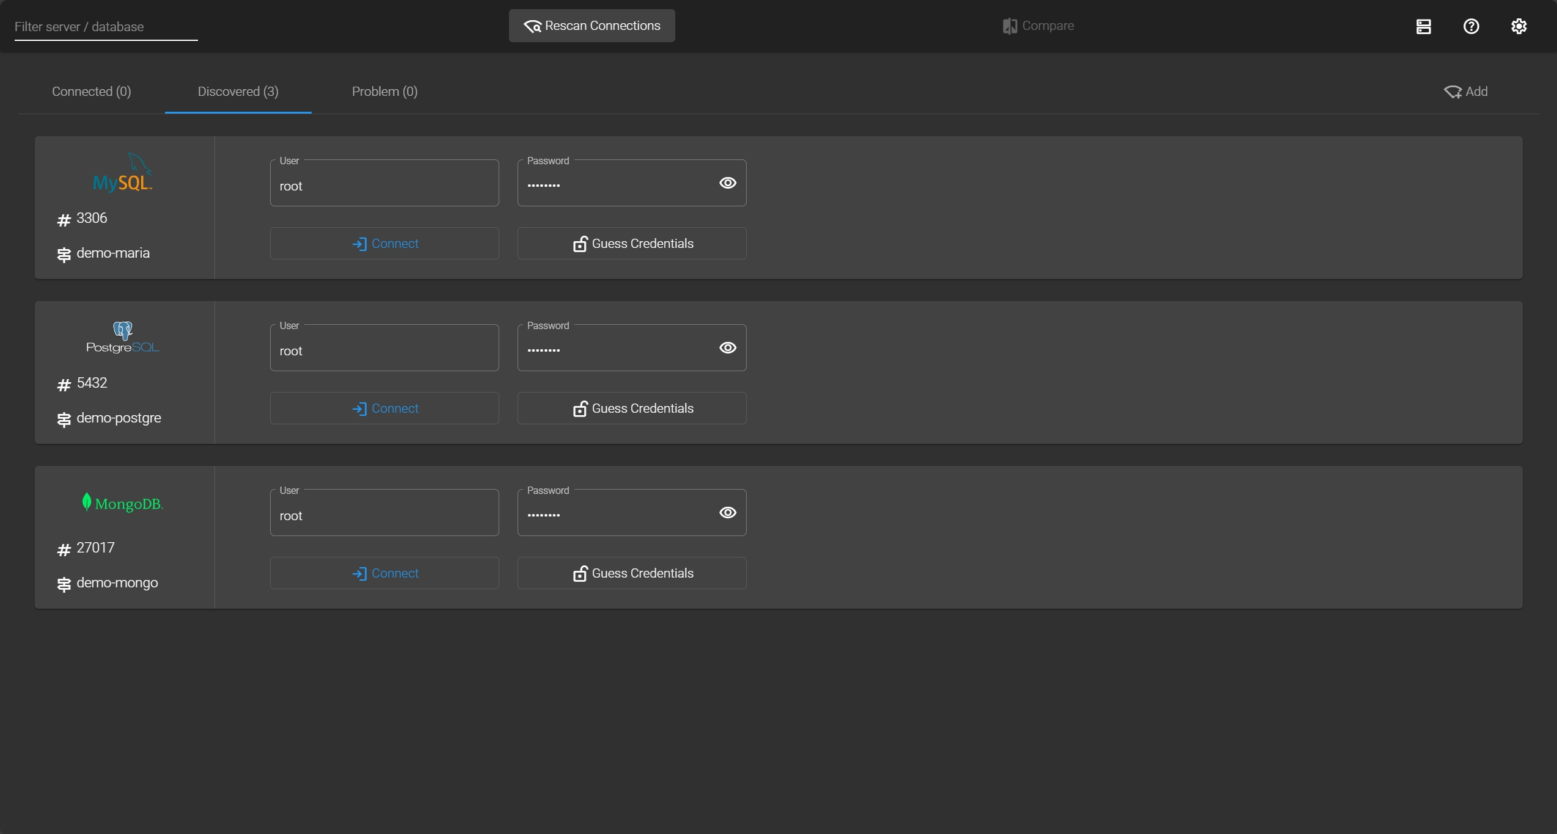The image size is (1557, 834).
Task: Reveal the PostgreSQL password with the eye icon
Action: click(x=727, y=348)
